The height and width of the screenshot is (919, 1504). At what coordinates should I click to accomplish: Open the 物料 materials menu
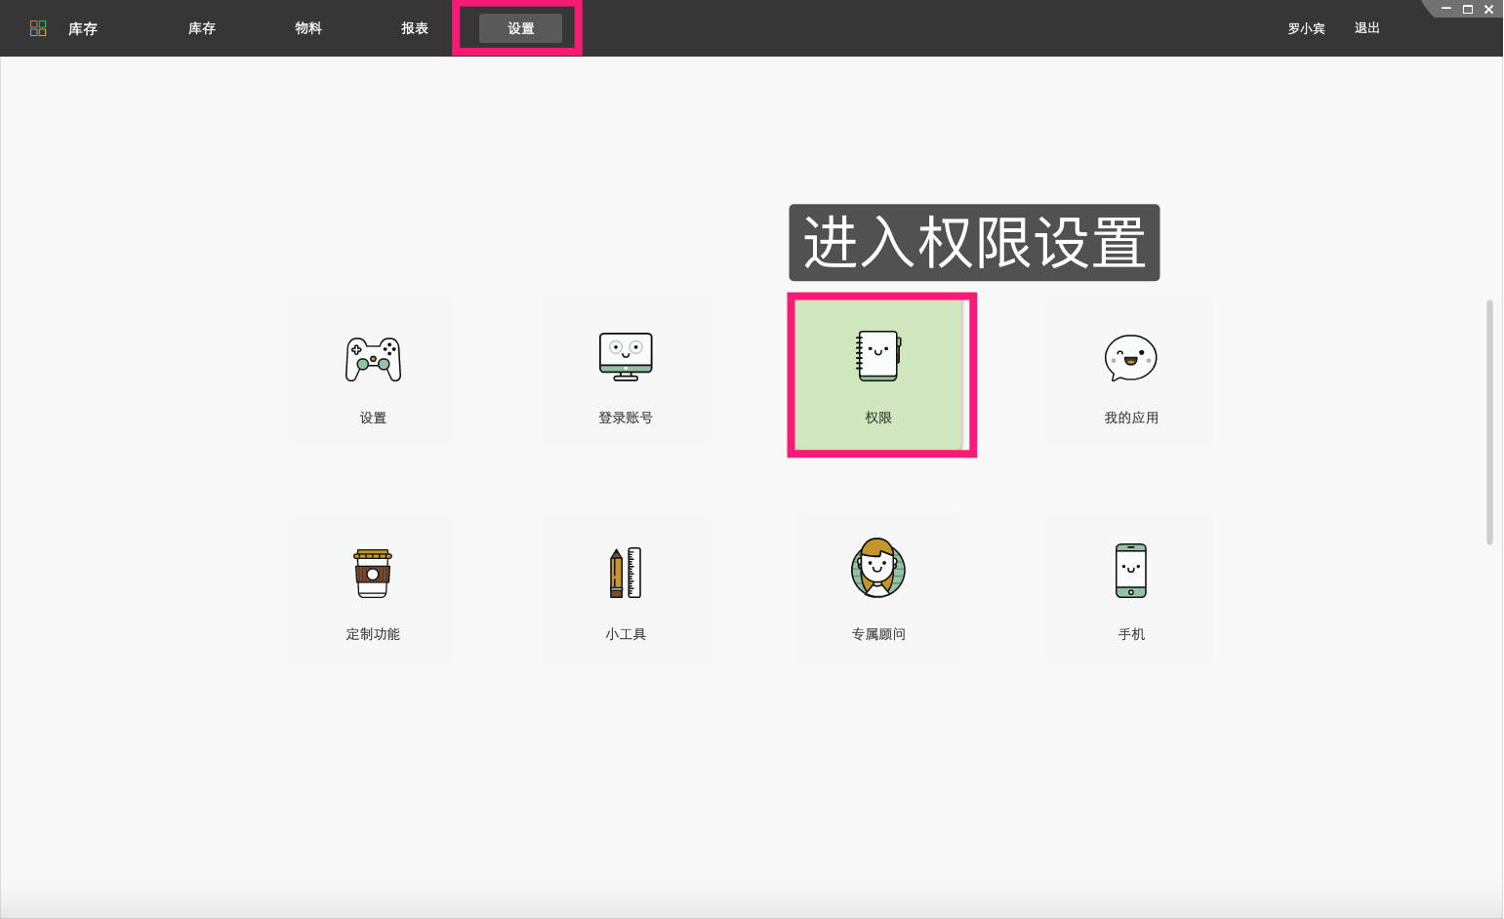[x=308, y=28]
